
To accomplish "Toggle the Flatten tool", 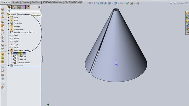I will 3,75.
